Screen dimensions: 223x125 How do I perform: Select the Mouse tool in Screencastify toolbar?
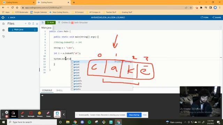tap(14, 114)
